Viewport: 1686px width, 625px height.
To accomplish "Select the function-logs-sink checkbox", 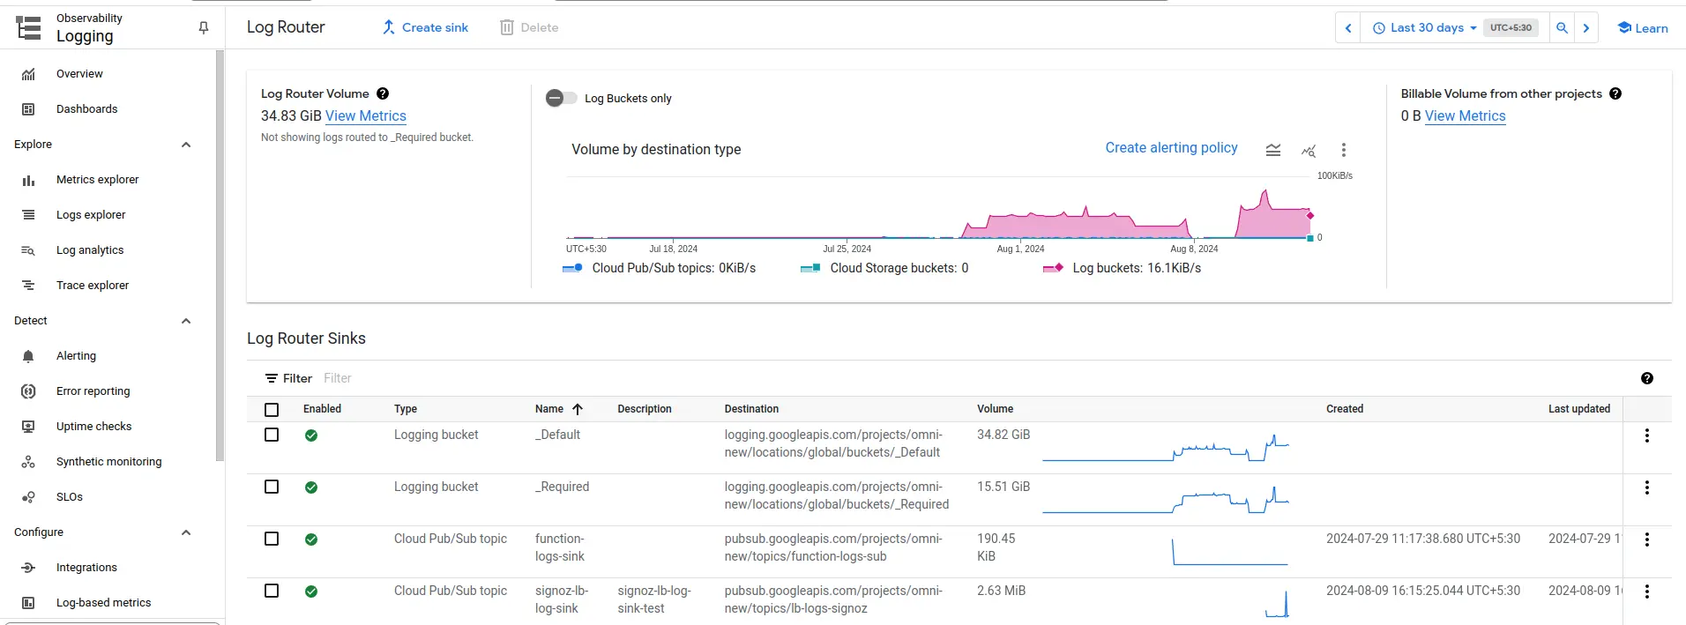I will pyautogui.click(x=272, y=539).
